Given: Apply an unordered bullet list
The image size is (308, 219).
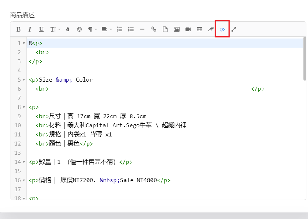Looking at the screenshot, I should point(131,29).
